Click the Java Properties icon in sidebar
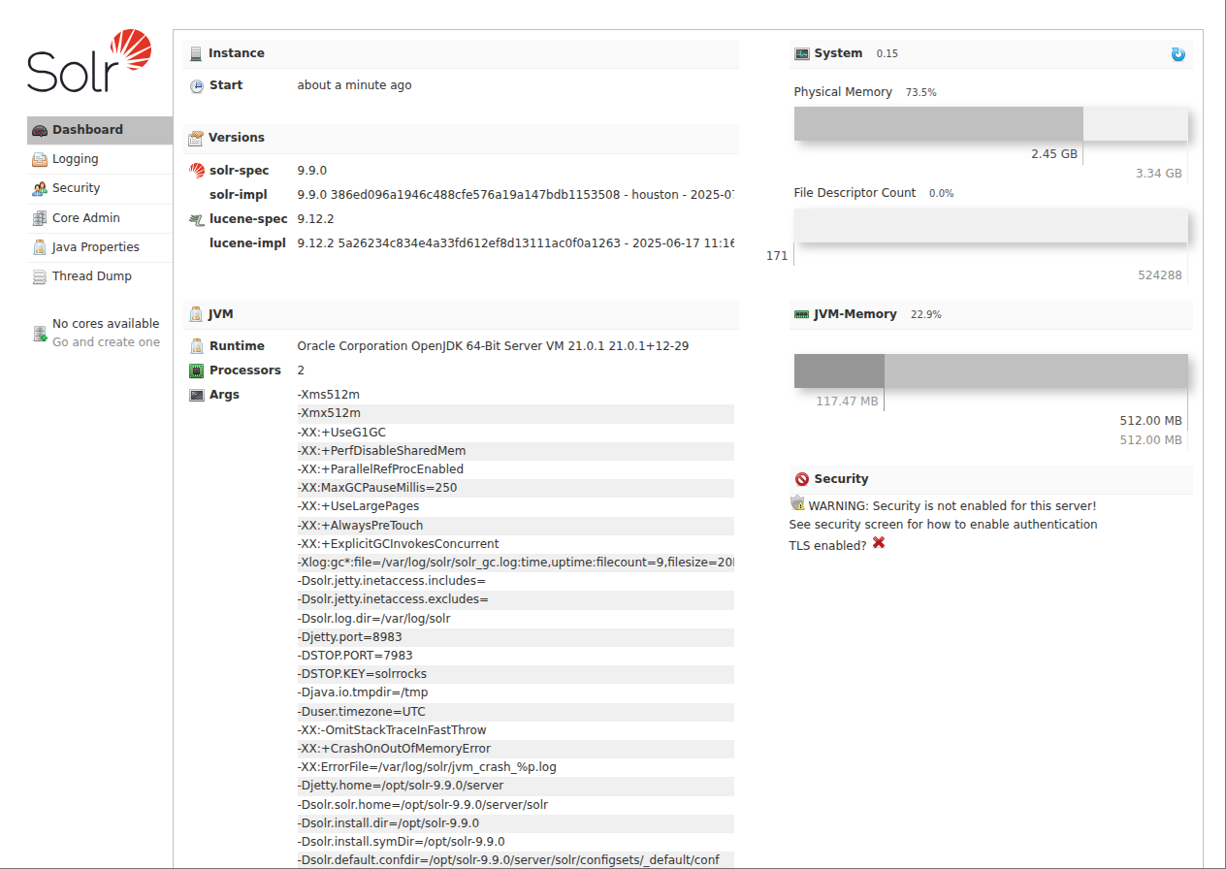Screen dimensions: 1226x869 [x=40, y=247]
